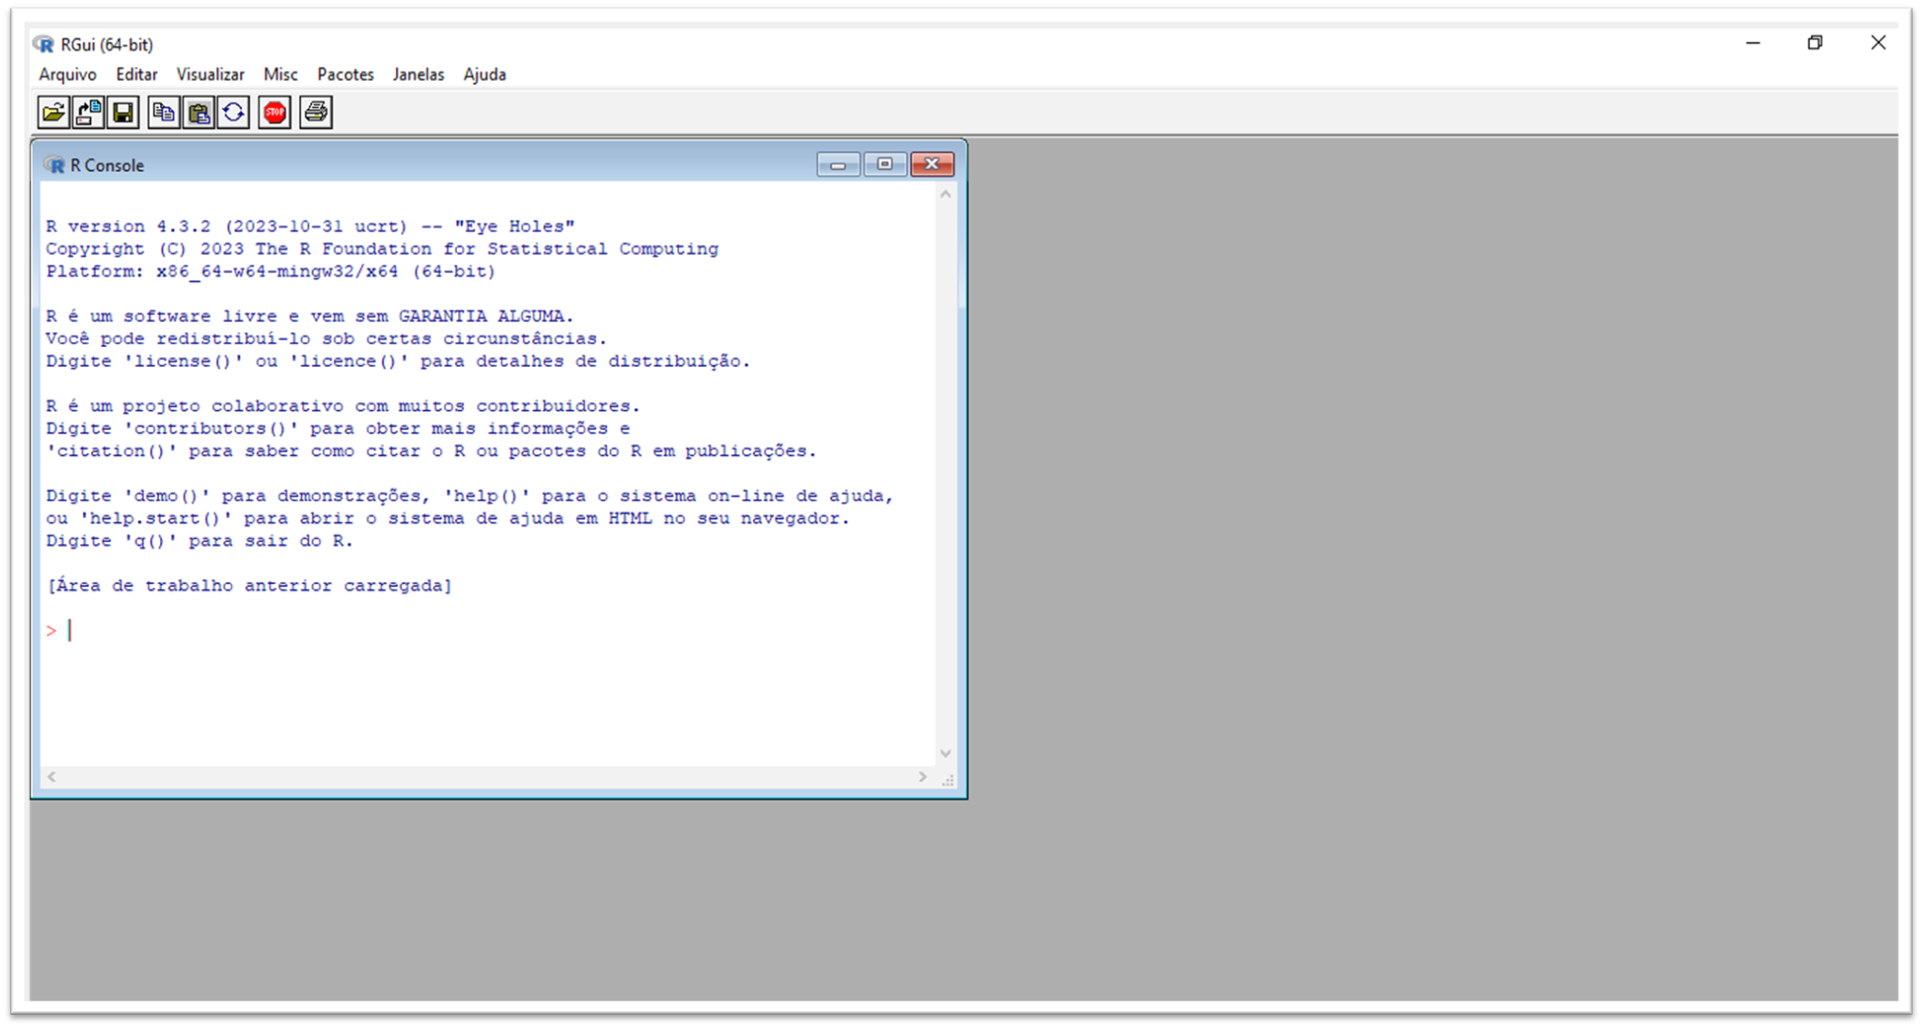Click the 'demo()' text line

coord(469,496)
